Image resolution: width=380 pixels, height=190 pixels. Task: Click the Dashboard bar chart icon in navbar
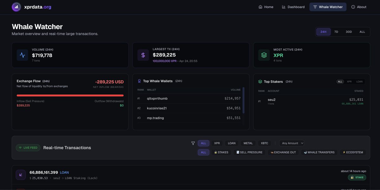(284, 7)
